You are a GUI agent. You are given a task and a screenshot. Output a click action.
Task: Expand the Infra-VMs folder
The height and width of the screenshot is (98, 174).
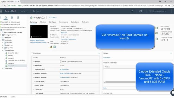[2, 45]
